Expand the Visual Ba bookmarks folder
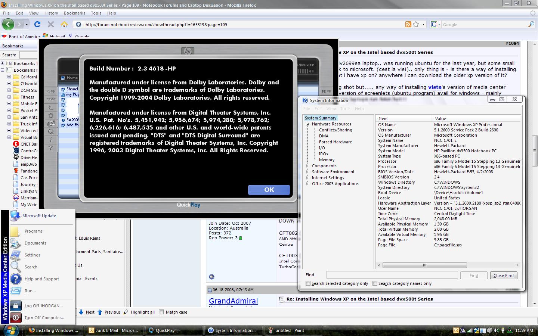 tap(9, 137)
